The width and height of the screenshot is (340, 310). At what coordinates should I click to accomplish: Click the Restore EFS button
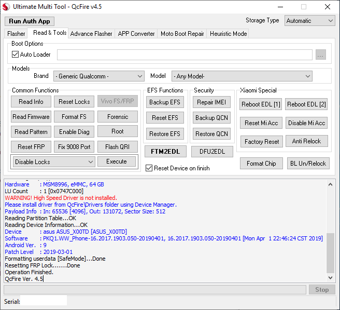[165, 134]
